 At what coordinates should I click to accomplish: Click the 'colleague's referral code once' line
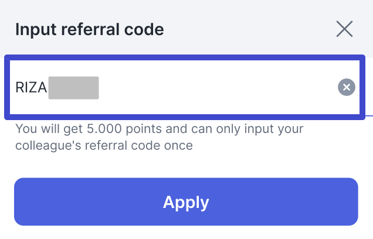[104, 145]
